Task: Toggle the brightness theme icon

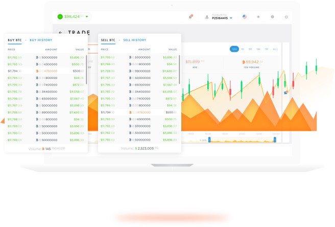Action: click(258, 17)
